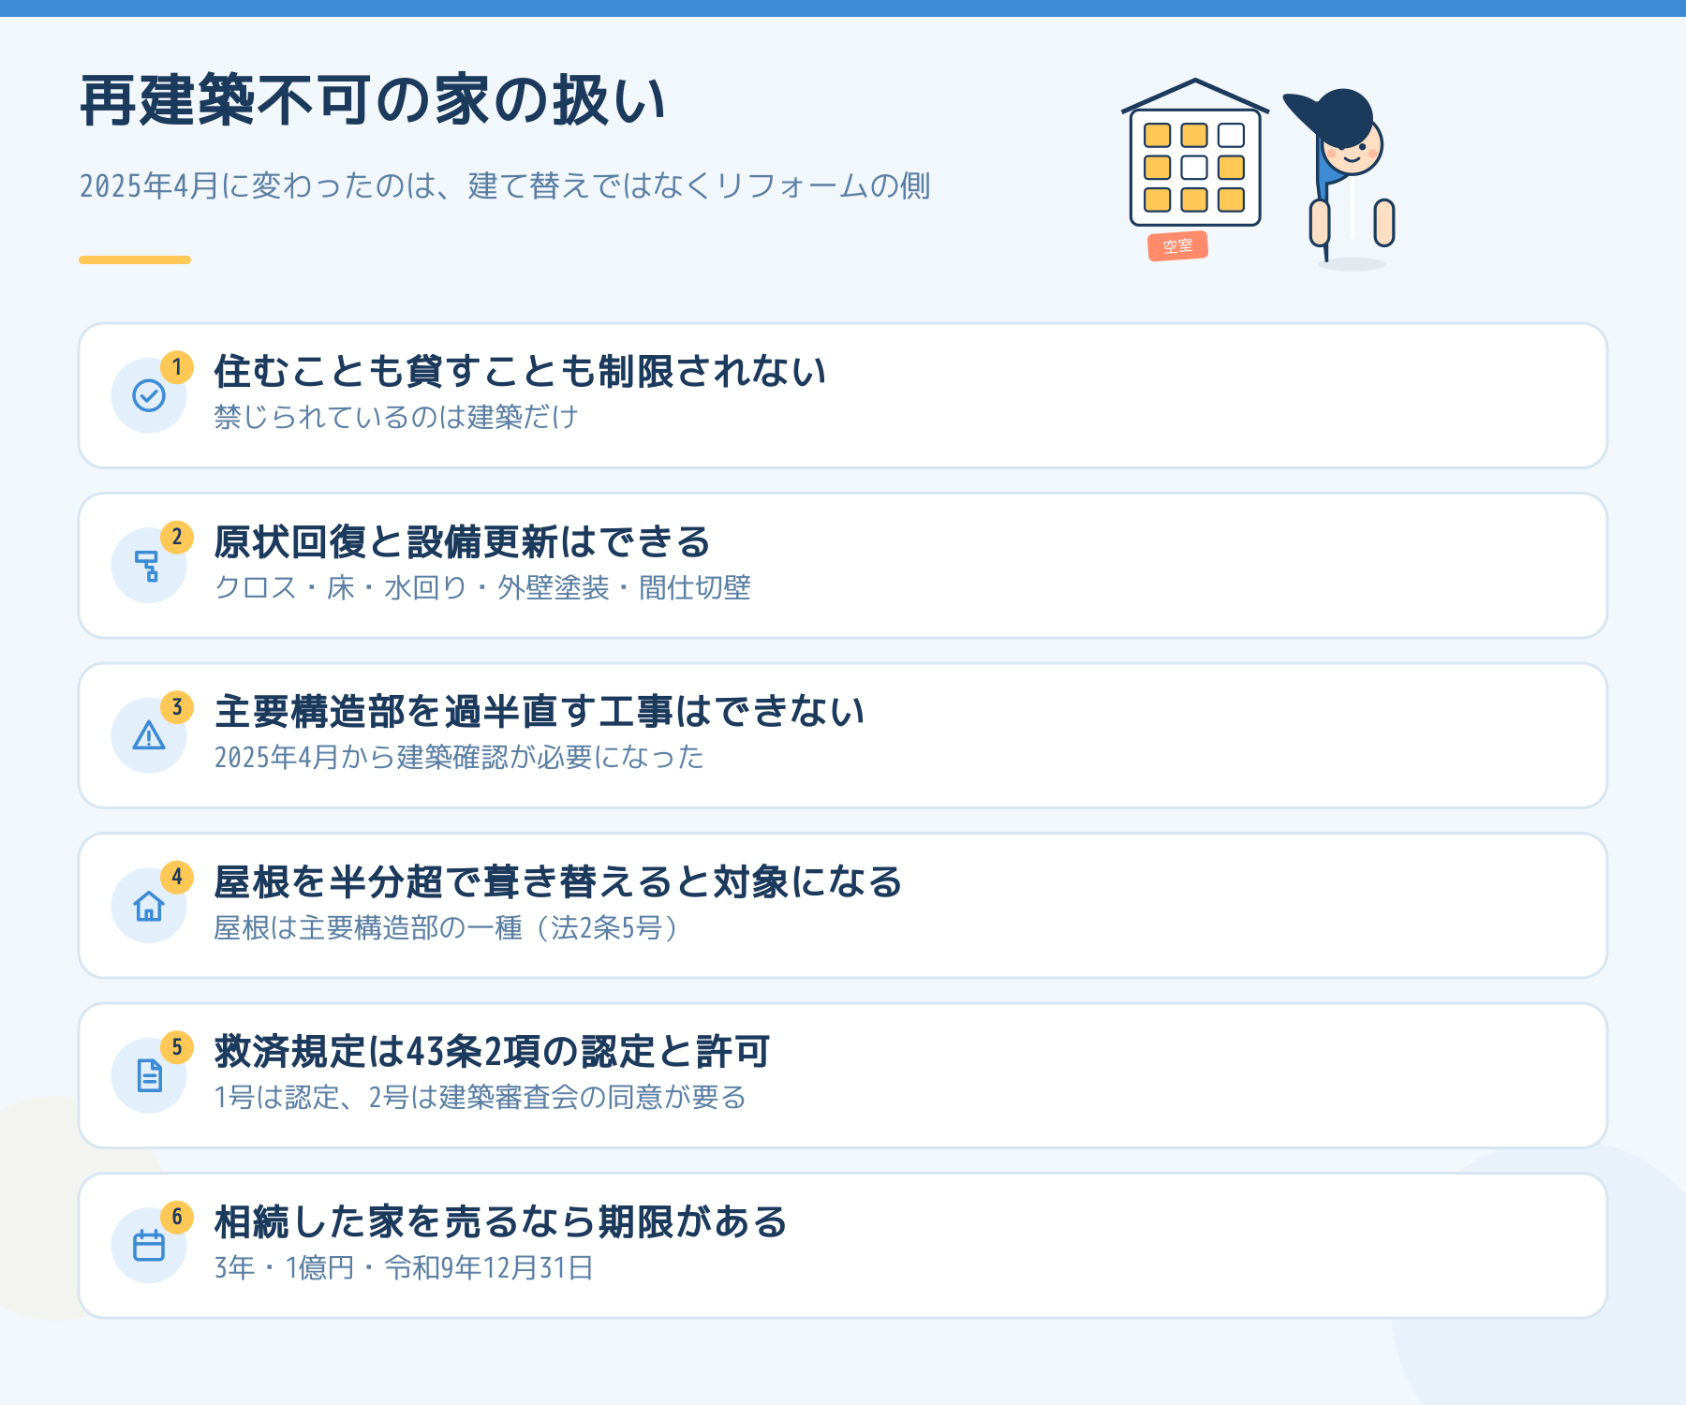The height and width of the screenshot is (1405, 1686).
Task: Click the text 禁じられているのは建築だけ
Action: pos(396,417)
